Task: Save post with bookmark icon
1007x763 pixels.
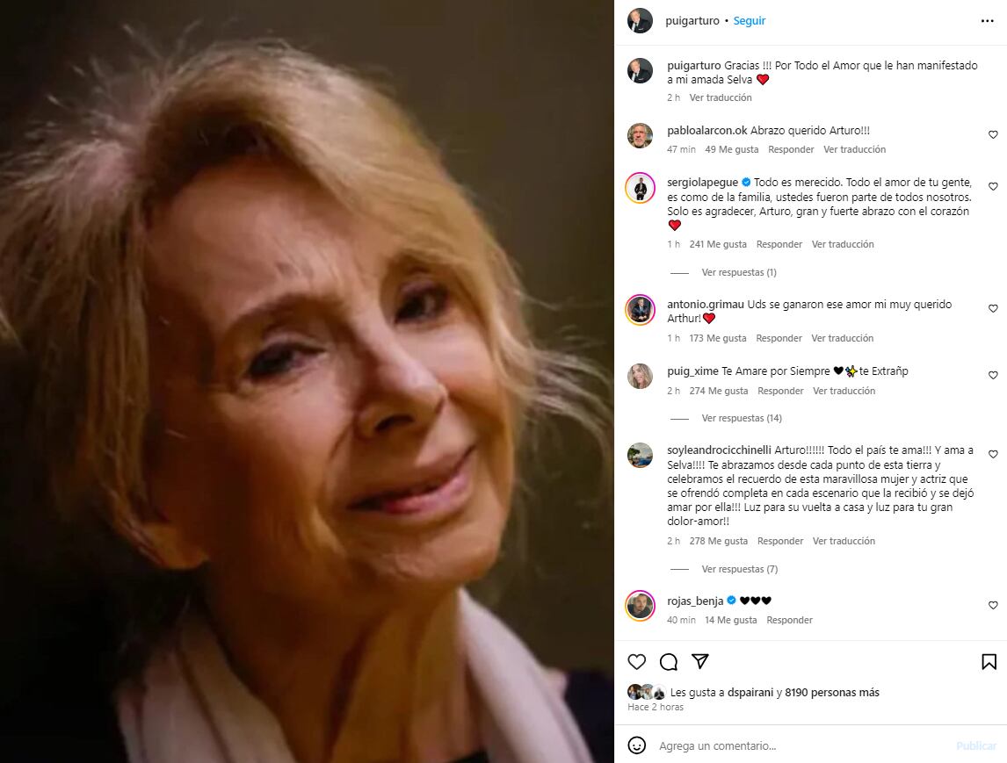Action: [x=989, y=662]
